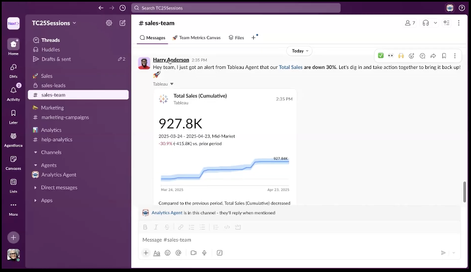Image resolution: width=471 pixels, height=272 pixels.
Task: Toggle italic formatting in composer
Action: pyautogui.click(x=156, y=227)
